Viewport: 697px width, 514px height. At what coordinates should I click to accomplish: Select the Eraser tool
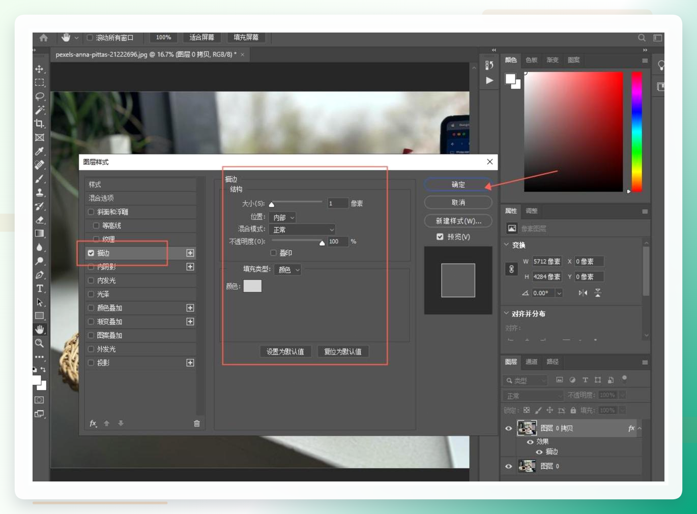[39, 220]
